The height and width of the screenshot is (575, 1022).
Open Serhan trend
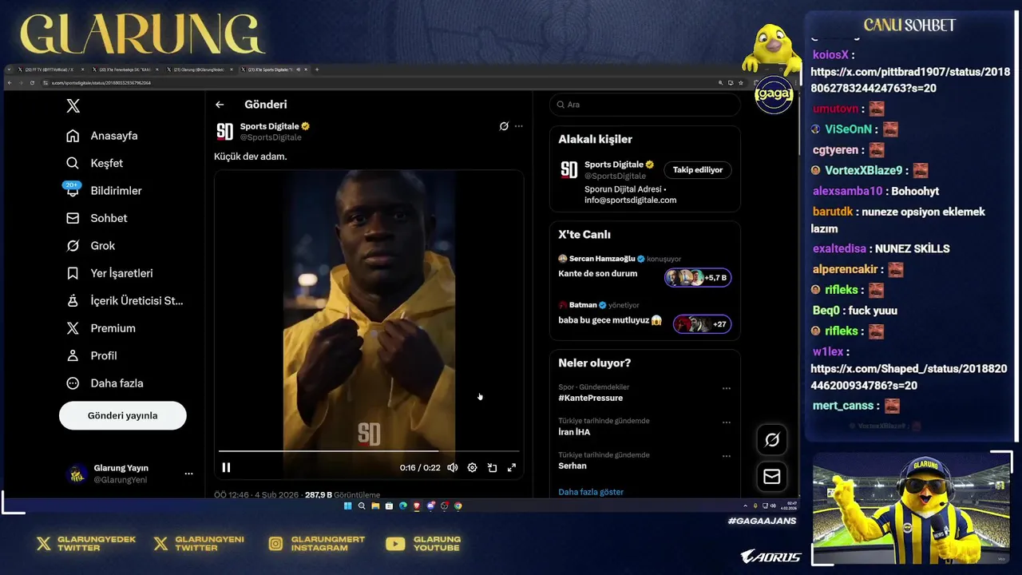(x=572, y=466)
